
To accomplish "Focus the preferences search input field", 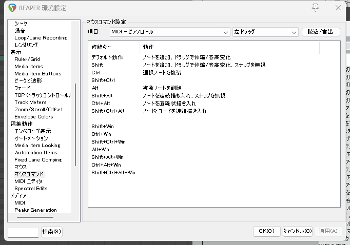I will 23,232.
